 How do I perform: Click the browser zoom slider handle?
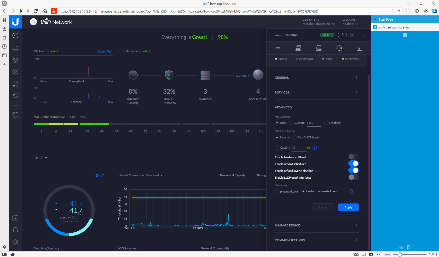pyautogui.click(x=400, y=254)
